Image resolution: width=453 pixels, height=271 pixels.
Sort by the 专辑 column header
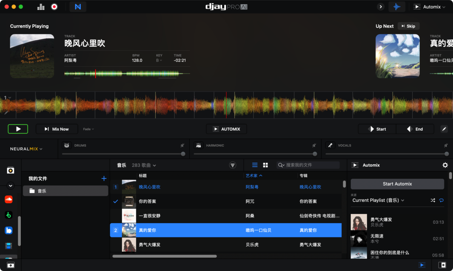pos(304,176)
